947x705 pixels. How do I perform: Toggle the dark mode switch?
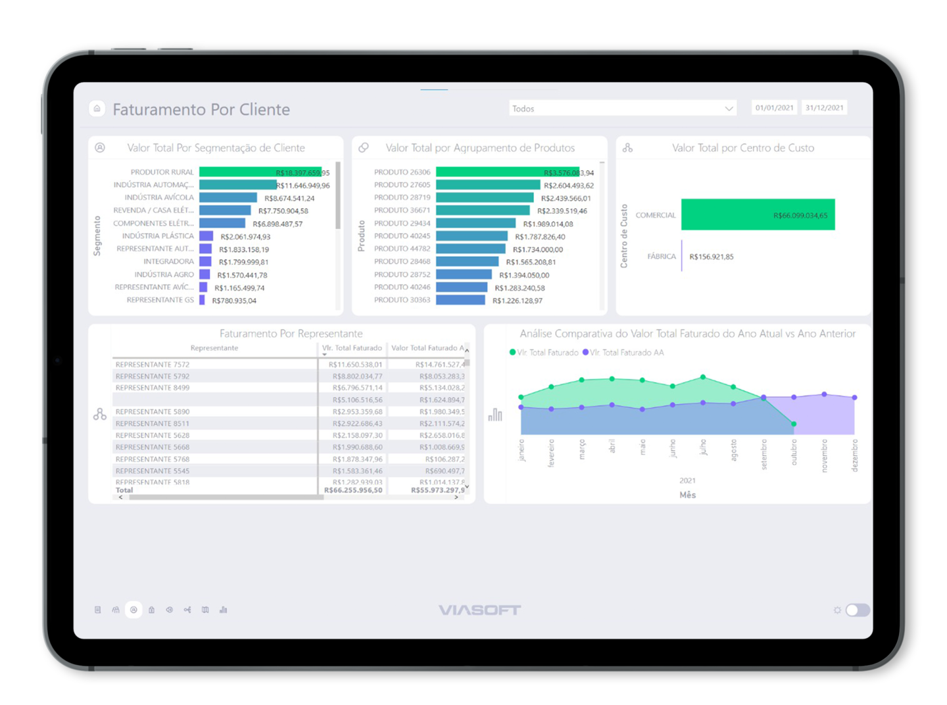[857, 610]
